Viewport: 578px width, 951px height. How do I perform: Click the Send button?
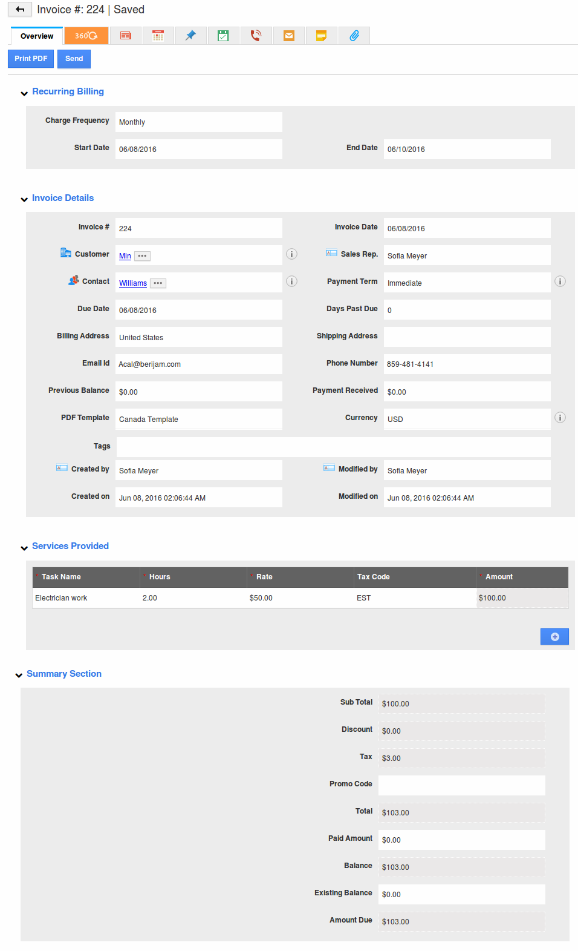pyautogui.click(x=74, y=59)
